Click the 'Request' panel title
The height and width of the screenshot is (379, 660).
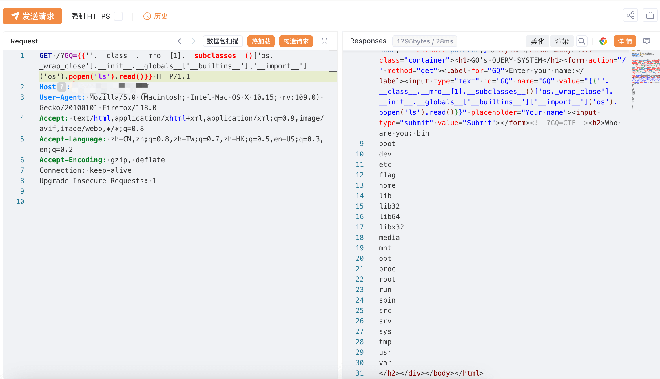click(x=24, y=41)
